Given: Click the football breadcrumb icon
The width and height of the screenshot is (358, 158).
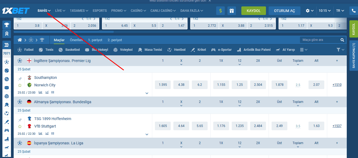Looking at the screenshot, I should point(31,40).
